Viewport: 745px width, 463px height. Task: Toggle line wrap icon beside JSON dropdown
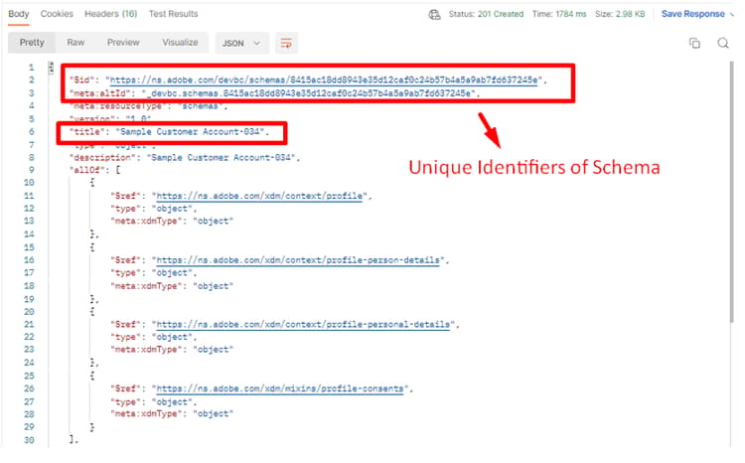(286, 44)
